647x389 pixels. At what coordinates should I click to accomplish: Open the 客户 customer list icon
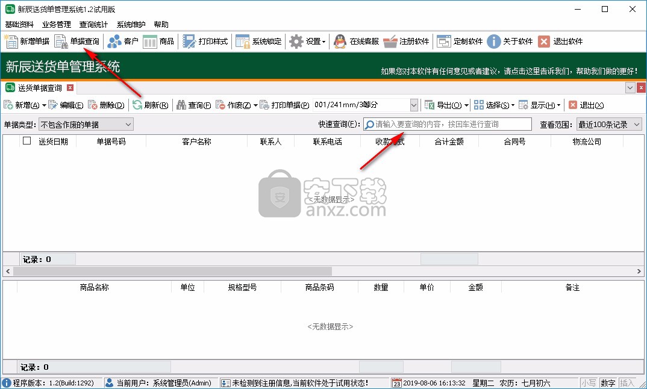point(114,42)
